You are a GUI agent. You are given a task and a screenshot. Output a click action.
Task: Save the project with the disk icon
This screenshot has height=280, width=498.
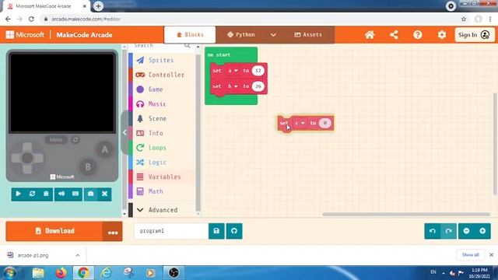tap(216, 231)
